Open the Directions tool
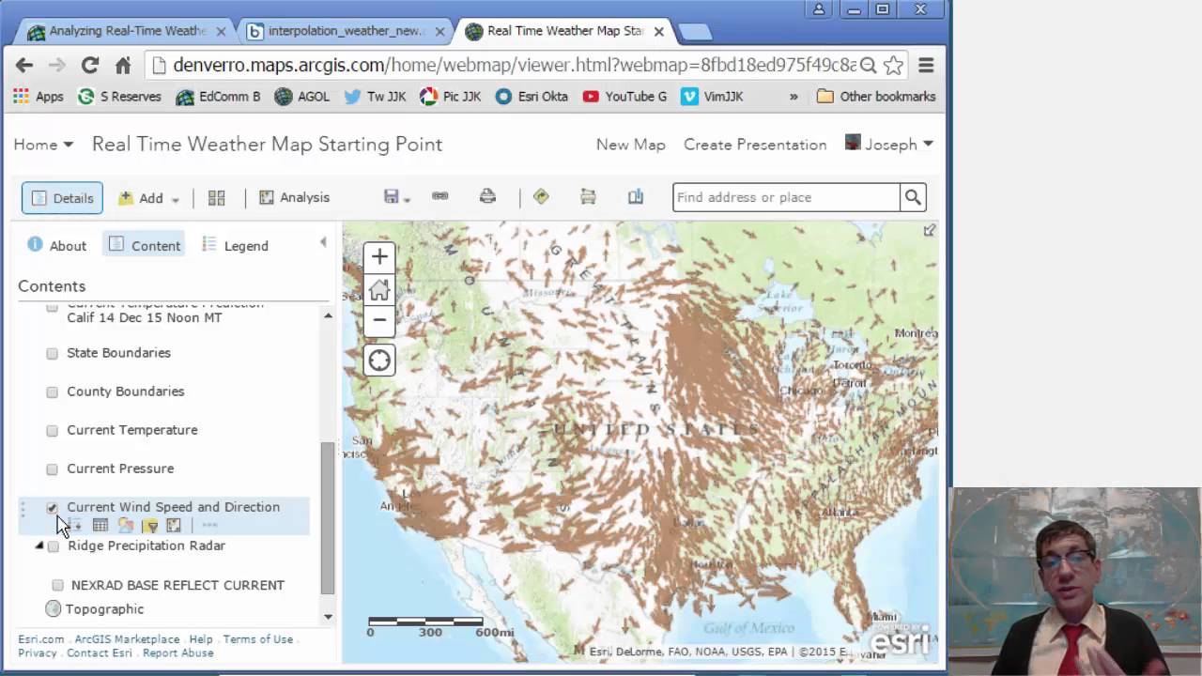Screen dimensions: 1202x676 click(541, 196)
